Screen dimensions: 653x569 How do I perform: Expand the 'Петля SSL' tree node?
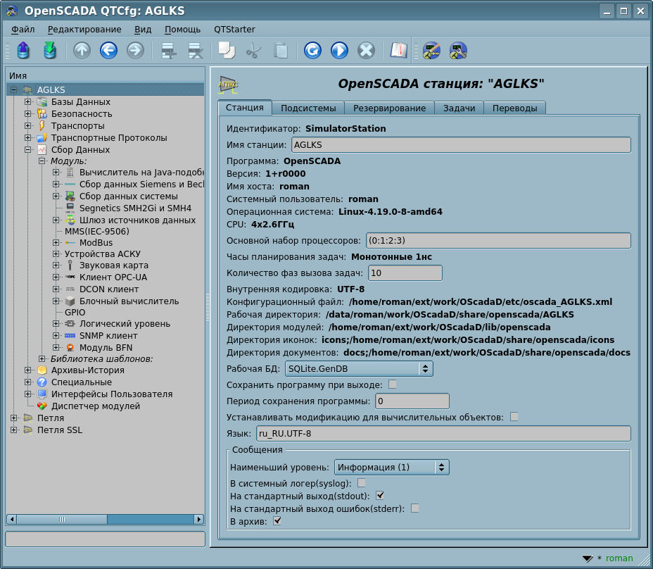pos(14,430)
